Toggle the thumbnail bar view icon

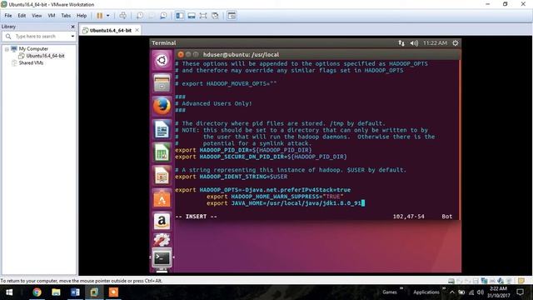point(192,16)
